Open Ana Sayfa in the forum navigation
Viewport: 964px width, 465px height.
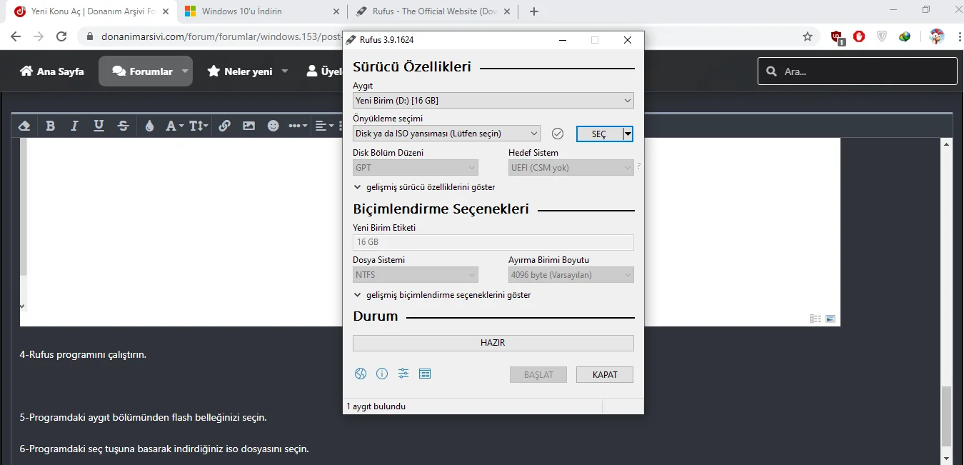pyautogui.click(x=51, y=71)
